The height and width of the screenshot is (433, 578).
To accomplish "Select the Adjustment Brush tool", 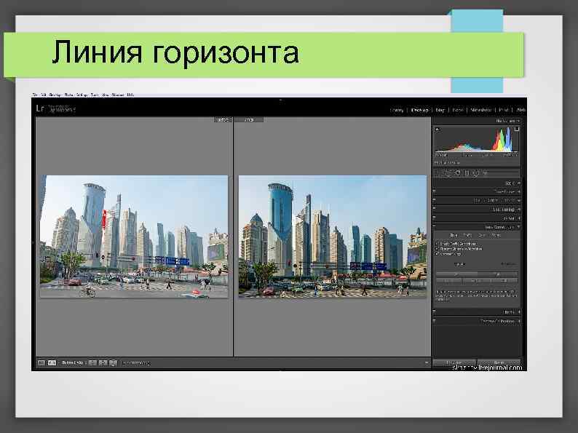I will 485,172.
